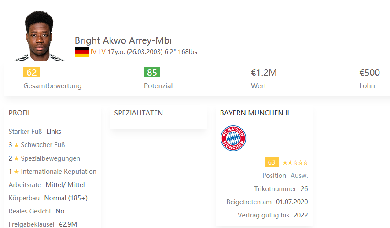This screenshot has height=228, width=390.
Task: Click the PROFIL section header
Action: 20,113
